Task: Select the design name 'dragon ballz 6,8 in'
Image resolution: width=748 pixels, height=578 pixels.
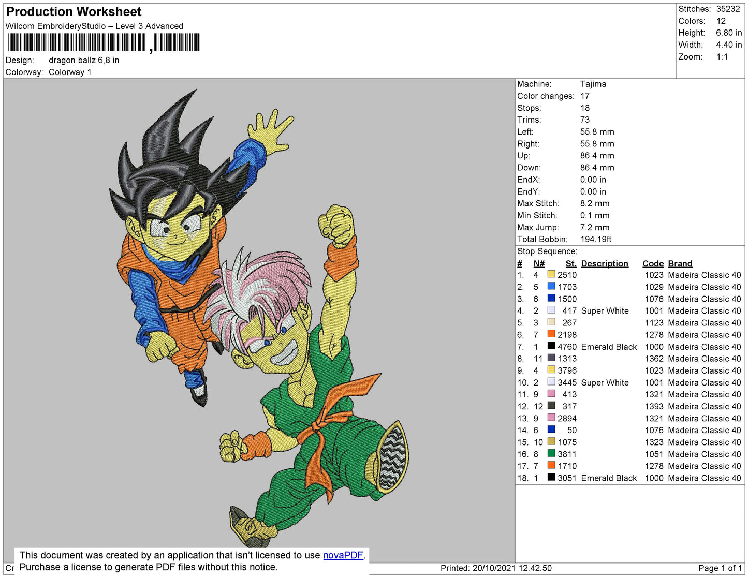Action: pyautogui.click(x=84, y=60)
